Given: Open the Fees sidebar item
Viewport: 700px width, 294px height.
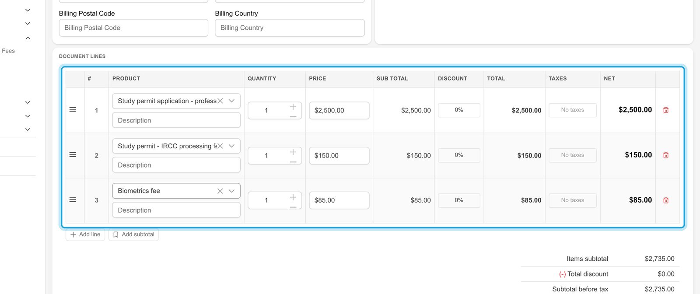Looking at the screenshot, I should [8, 51].
